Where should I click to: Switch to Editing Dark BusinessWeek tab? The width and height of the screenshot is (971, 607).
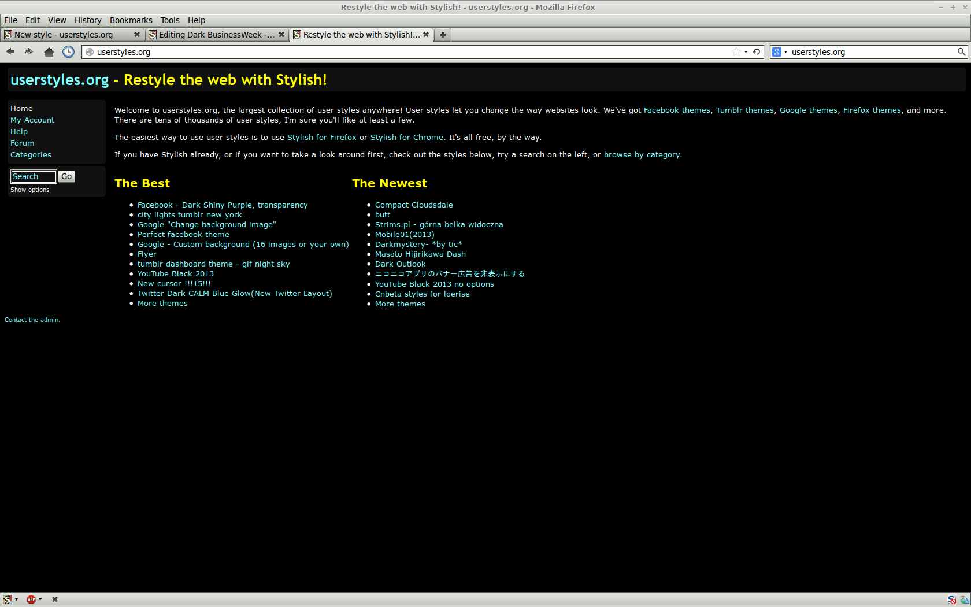coord(217,35)
